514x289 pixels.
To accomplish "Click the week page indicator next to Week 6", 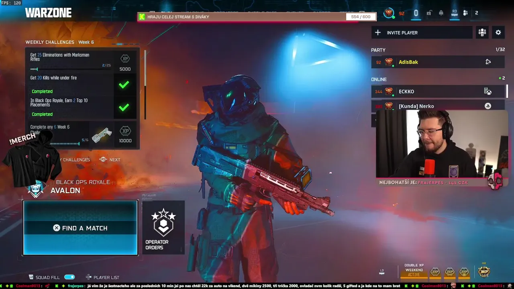I will point(125,44).
